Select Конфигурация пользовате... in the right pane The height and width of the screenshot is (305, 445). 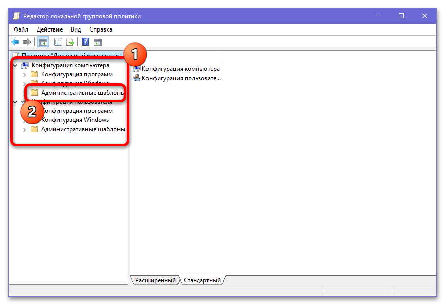[181, 78]
